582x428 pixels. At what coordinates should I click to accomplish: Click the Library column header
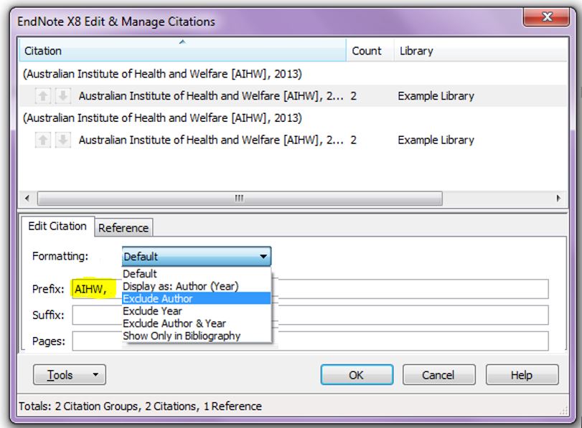(x=481, y=51)
